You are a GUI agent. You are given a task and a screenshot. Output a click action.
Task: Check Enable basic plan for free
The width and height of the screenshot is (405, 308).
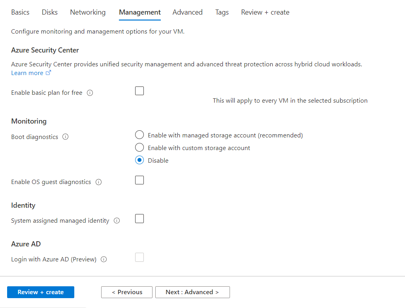click(139, 91)
